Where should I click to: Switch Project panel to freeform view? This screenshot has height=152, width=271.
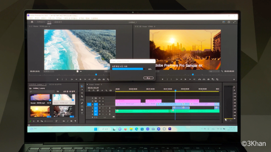(42, 121)
